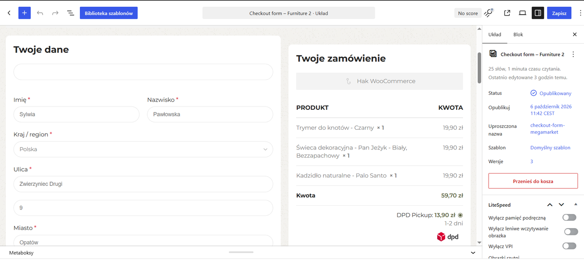The image size is (584, 260).
Task: Switch to the Układ tab
Action: 495,35
